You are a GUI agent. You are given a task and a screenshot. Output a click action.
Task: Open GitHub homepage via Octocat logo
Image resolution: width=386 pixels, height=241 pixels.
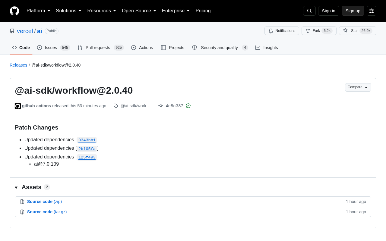[x=14, y=11]
